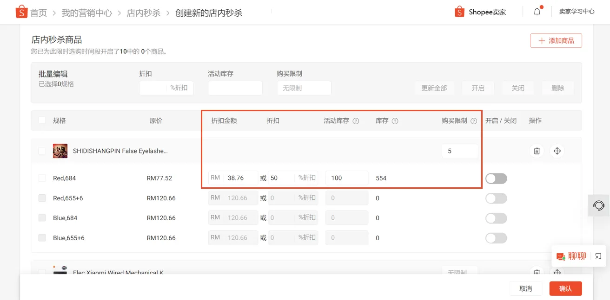Open the 无限制 purchase limit dropdown
610x300 pixels.
(304, 88)
